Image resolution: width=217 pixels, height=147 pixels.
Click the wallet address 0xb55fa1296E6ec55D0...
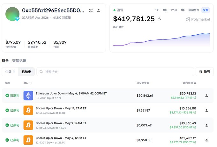(x=53, y=10)
